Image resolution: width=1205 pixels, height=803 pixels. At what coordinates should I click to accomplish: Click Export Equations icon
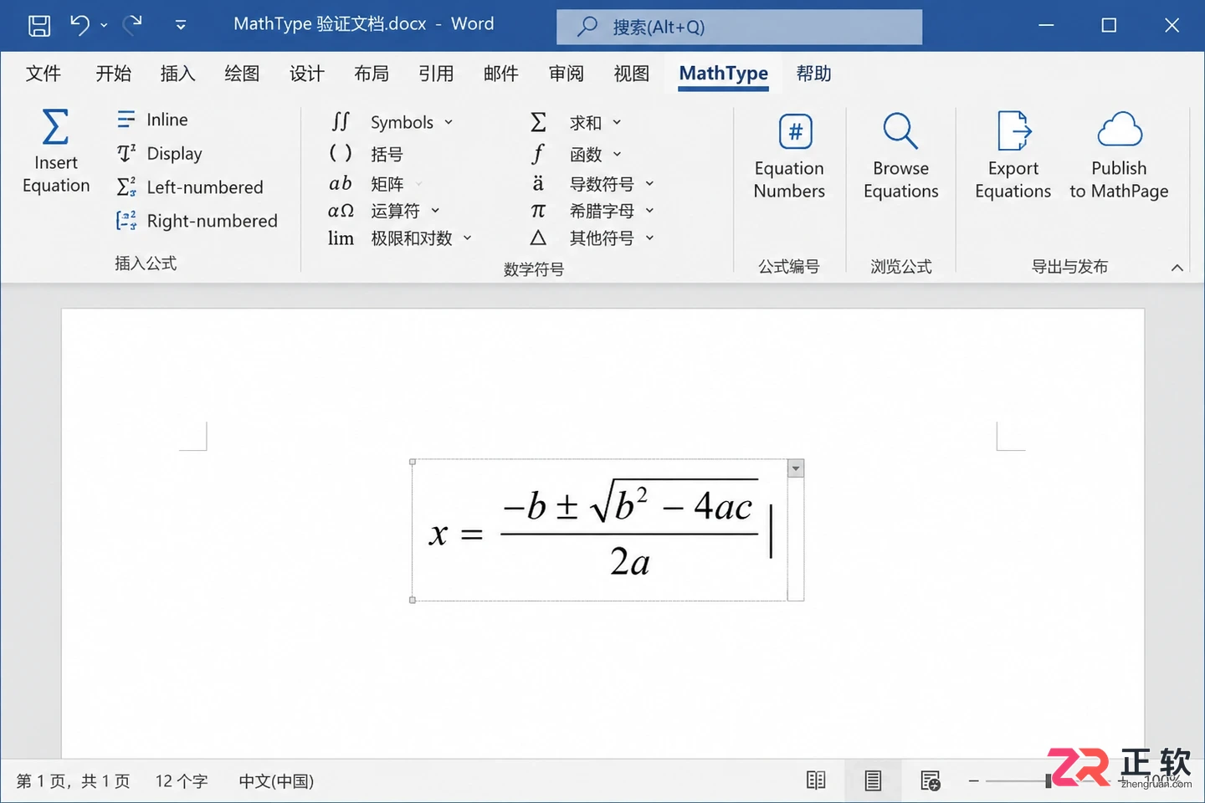click(x=1013, y=131)
